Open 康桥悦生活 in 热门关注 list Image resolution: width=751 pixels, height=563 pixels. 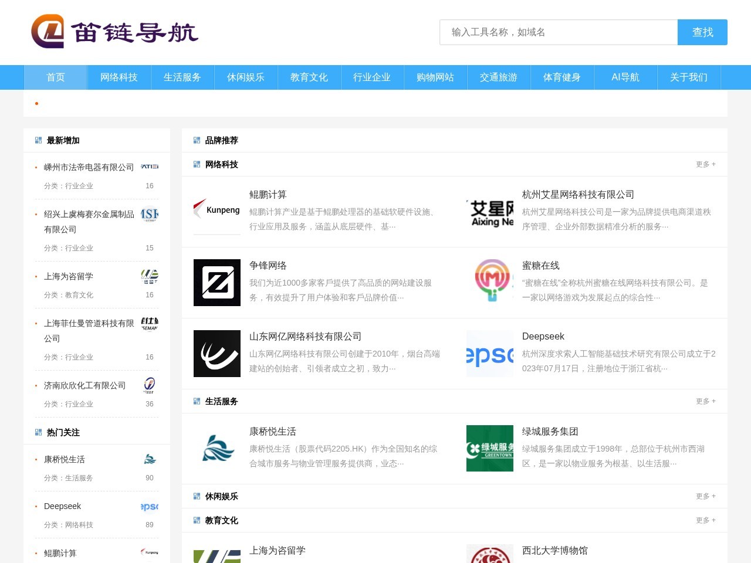tap(65, 459)
